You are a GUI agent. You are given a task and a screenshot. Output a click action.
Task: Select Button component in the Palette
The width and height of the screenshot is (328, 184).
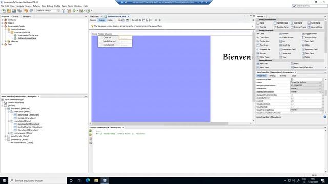284,34
